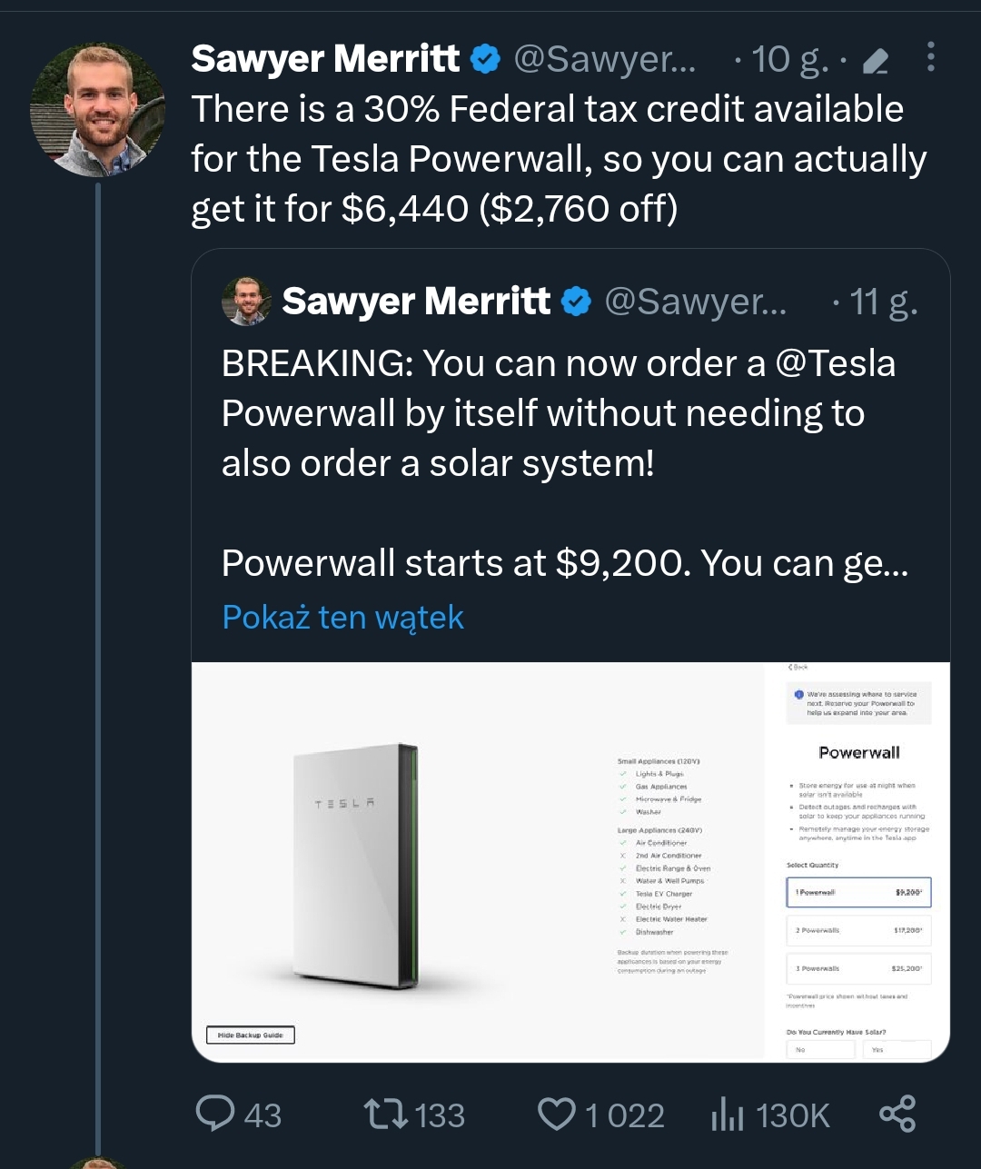Select the 1 Powerwall quantity option
The height and width of the screenshot is (1169, 981).
pos(858,892)
